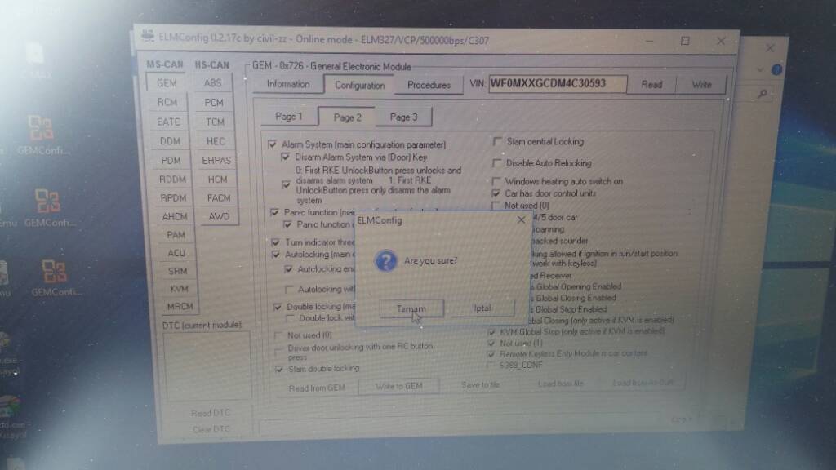The width and height of the screenshot is (836, 470).
Task: Open the lowest GEMConf desktop shortcut
Action: [x=55, y=277]
